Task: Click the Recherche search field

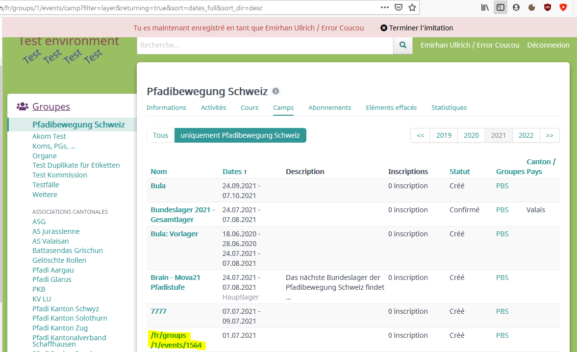Action: tap(265, 45)
